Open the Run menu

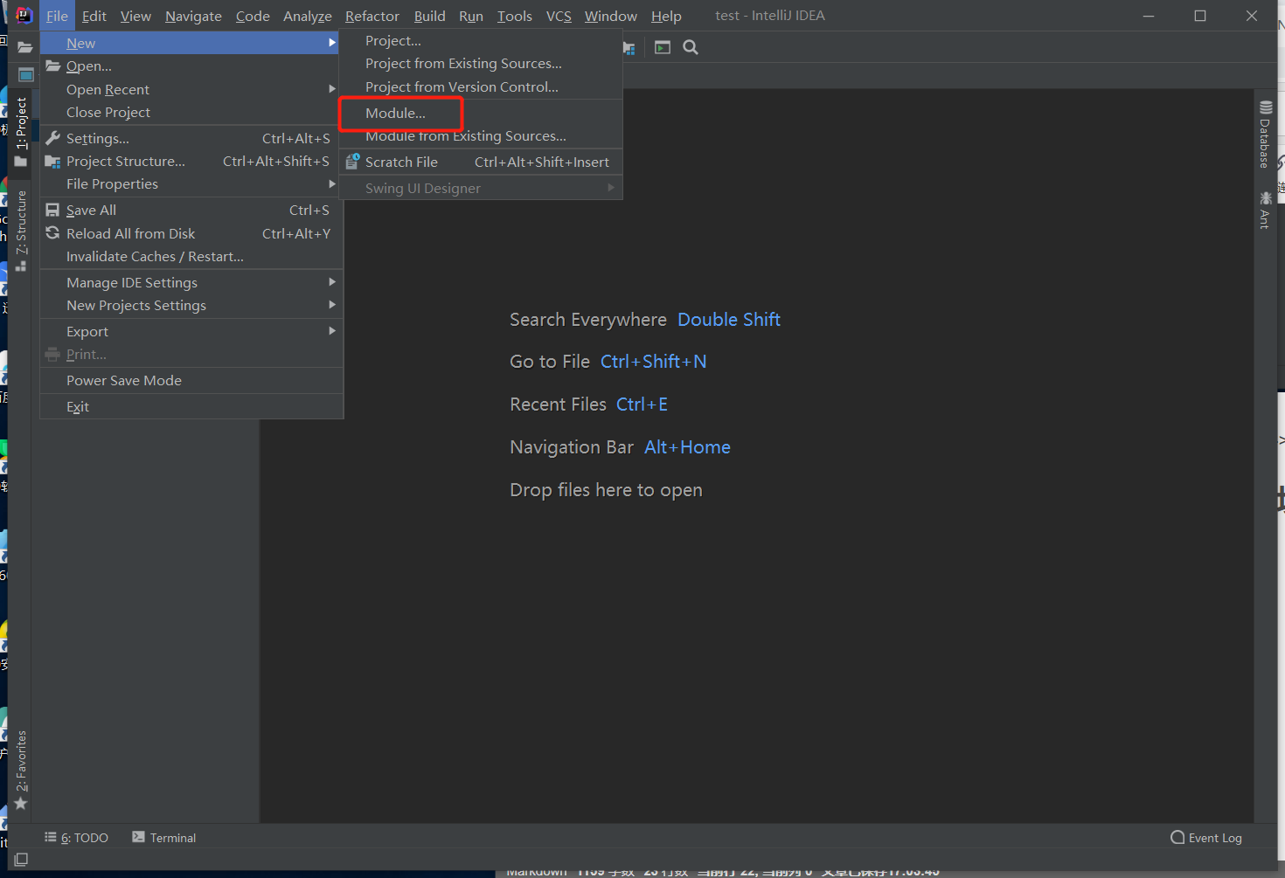[471, 16]
